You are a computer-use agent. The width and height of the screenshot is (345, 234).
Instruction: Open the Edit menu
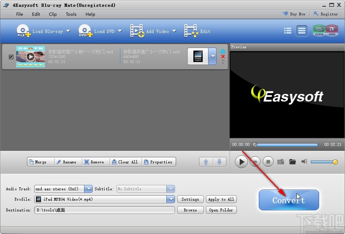tap(36, 14)
